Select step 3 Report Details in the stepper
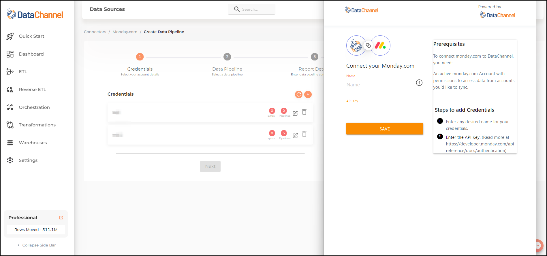 pyautogui.click(x=315, y=57)
